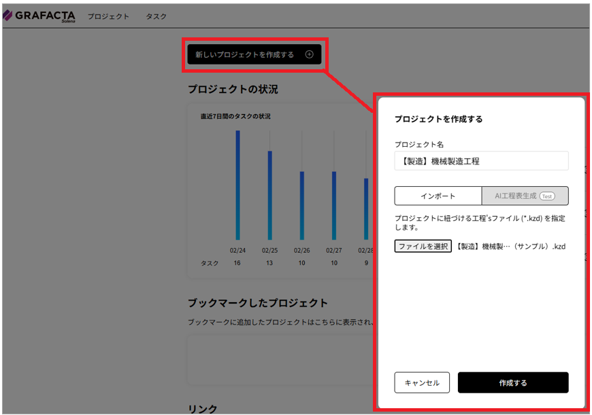Switch to the インポート mode
592x415 pixels.
pos(438,196)
